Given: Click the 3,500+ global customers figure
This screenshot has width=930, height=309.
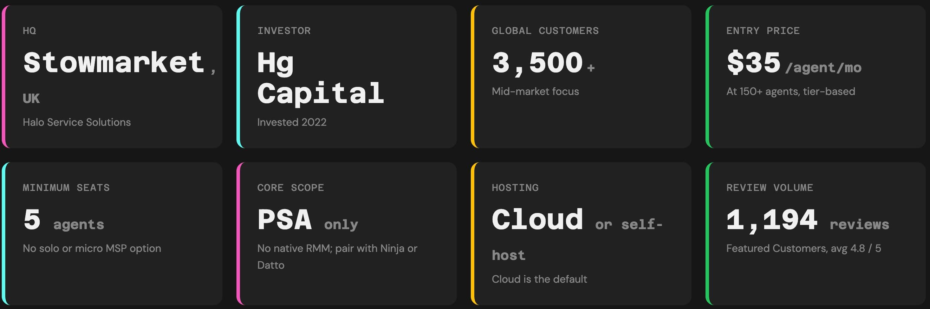Looking at the screenshot, I should (543, 63).
